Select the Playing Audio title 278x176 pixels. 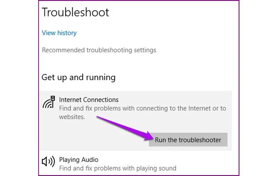pyautogui.click(x=78, y=159)
